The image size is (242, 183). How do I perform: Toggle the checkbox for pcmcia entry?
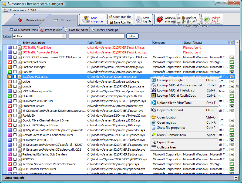point(15,86)
